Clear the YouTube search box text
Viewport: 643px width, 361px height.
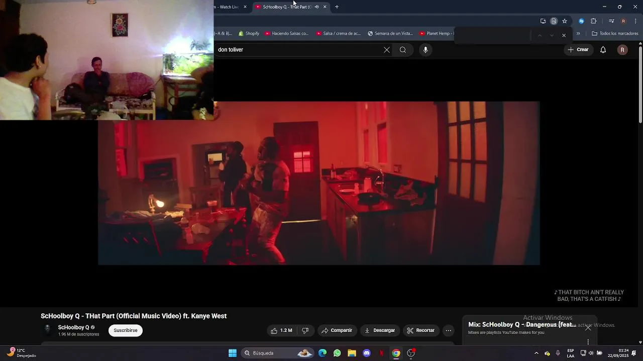[x=386, y=50]
